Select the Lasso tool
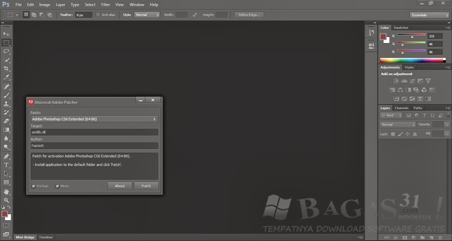Viewport: 452px width, 241px height. (x=6, y=51)
